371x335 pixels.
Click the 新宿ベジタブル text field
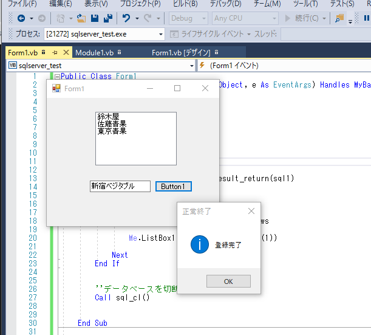tap(120, 187)
